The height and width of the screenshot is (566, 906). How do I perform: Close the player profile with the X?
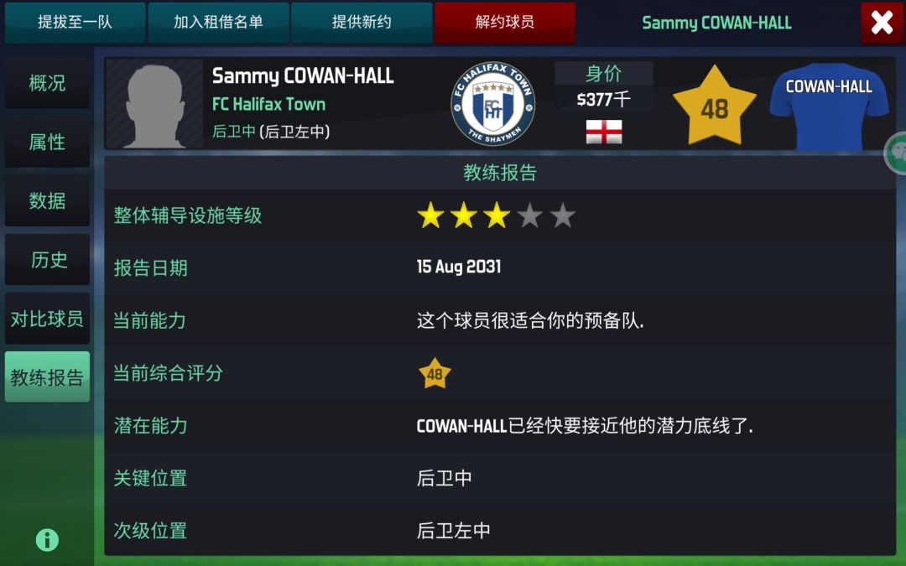[882, 23]
